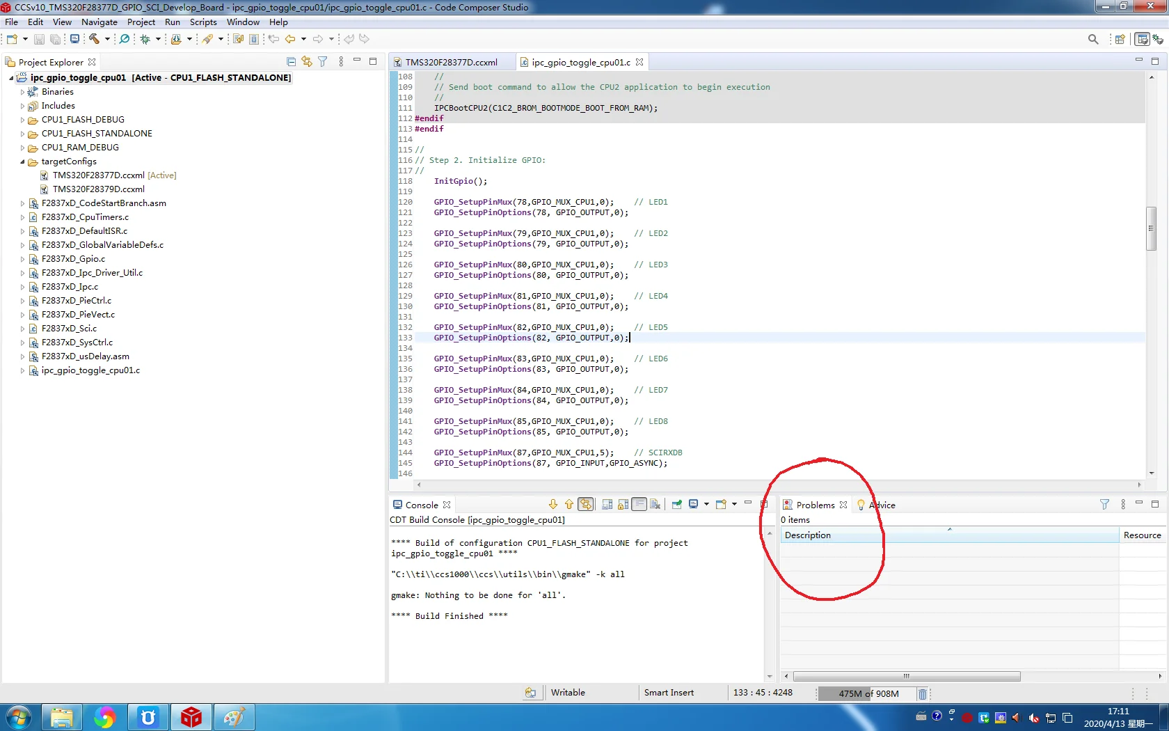Screen dimensions: 1169x731
Task: Click the Quick Access search icon at top right
Action: point(1093,39)
